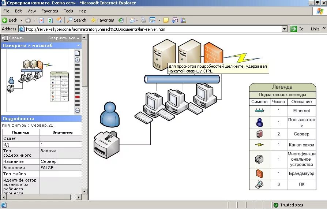Click the firewall shape in diagram

[213, 53]
